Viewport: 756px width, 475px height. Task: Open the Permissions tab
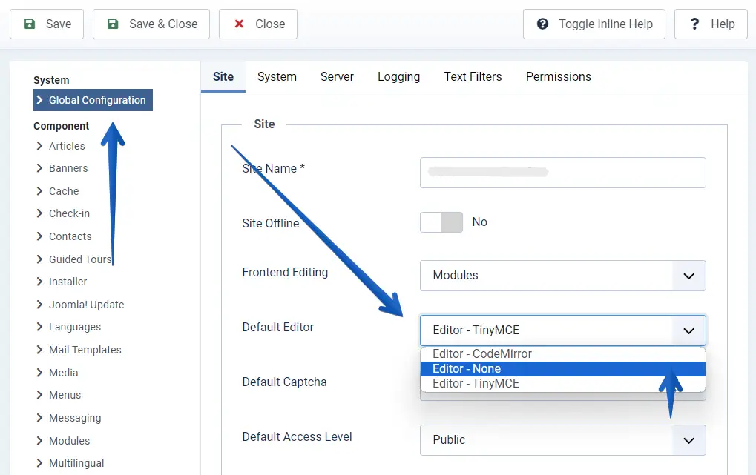coord(558,77)
